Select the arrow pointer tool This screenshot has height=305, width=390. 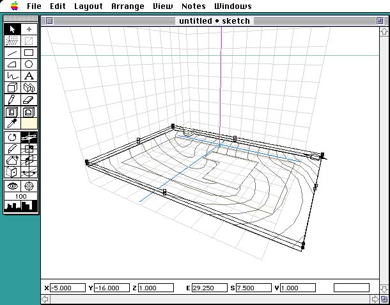(x=12, y=29)
